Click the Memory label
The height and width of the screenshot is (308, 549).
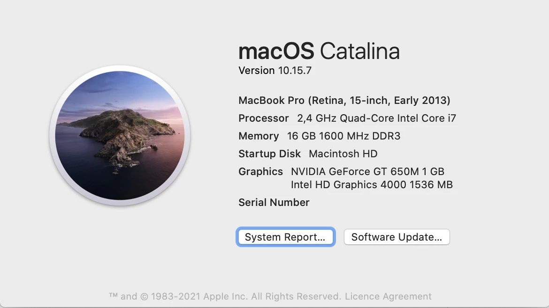pyautogui.click(x=259, y=136)
